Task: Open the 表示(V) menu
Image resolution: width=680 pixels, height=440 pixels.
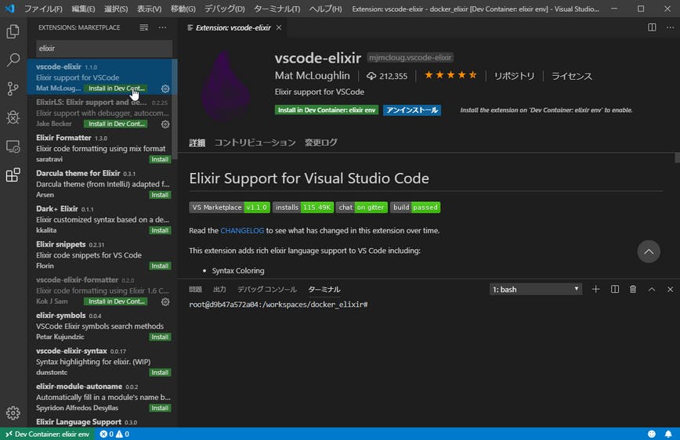Action: 149,9
